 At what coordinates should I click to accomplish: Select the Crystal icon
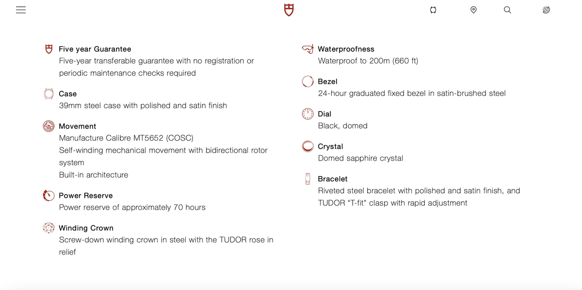(x=307, y=146)
